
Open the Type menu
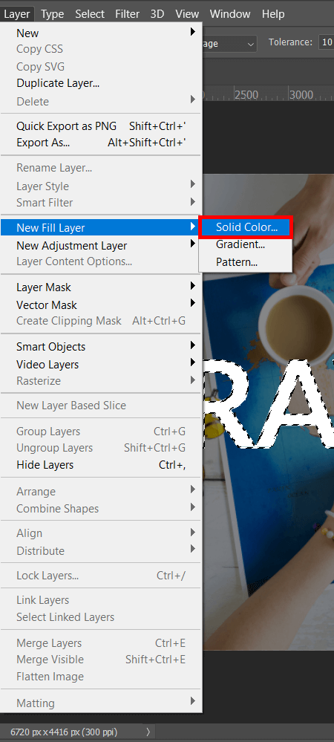point(52,13)
